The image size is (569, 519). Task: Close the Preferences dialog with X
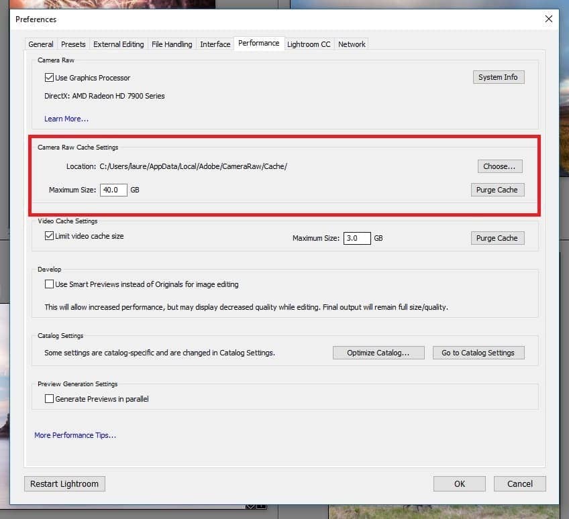[549, 19]
